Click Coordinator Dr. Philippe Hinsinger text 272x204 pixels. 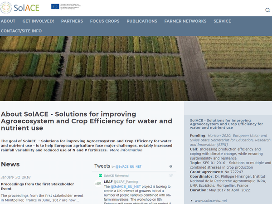[228, 181]
